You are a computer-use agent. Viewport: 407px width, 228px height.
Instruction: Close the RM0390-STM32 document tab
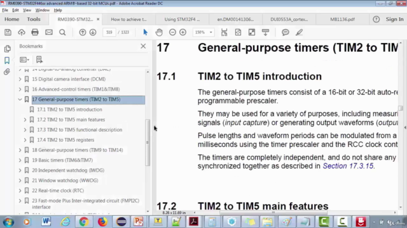(x=98, y=19)
